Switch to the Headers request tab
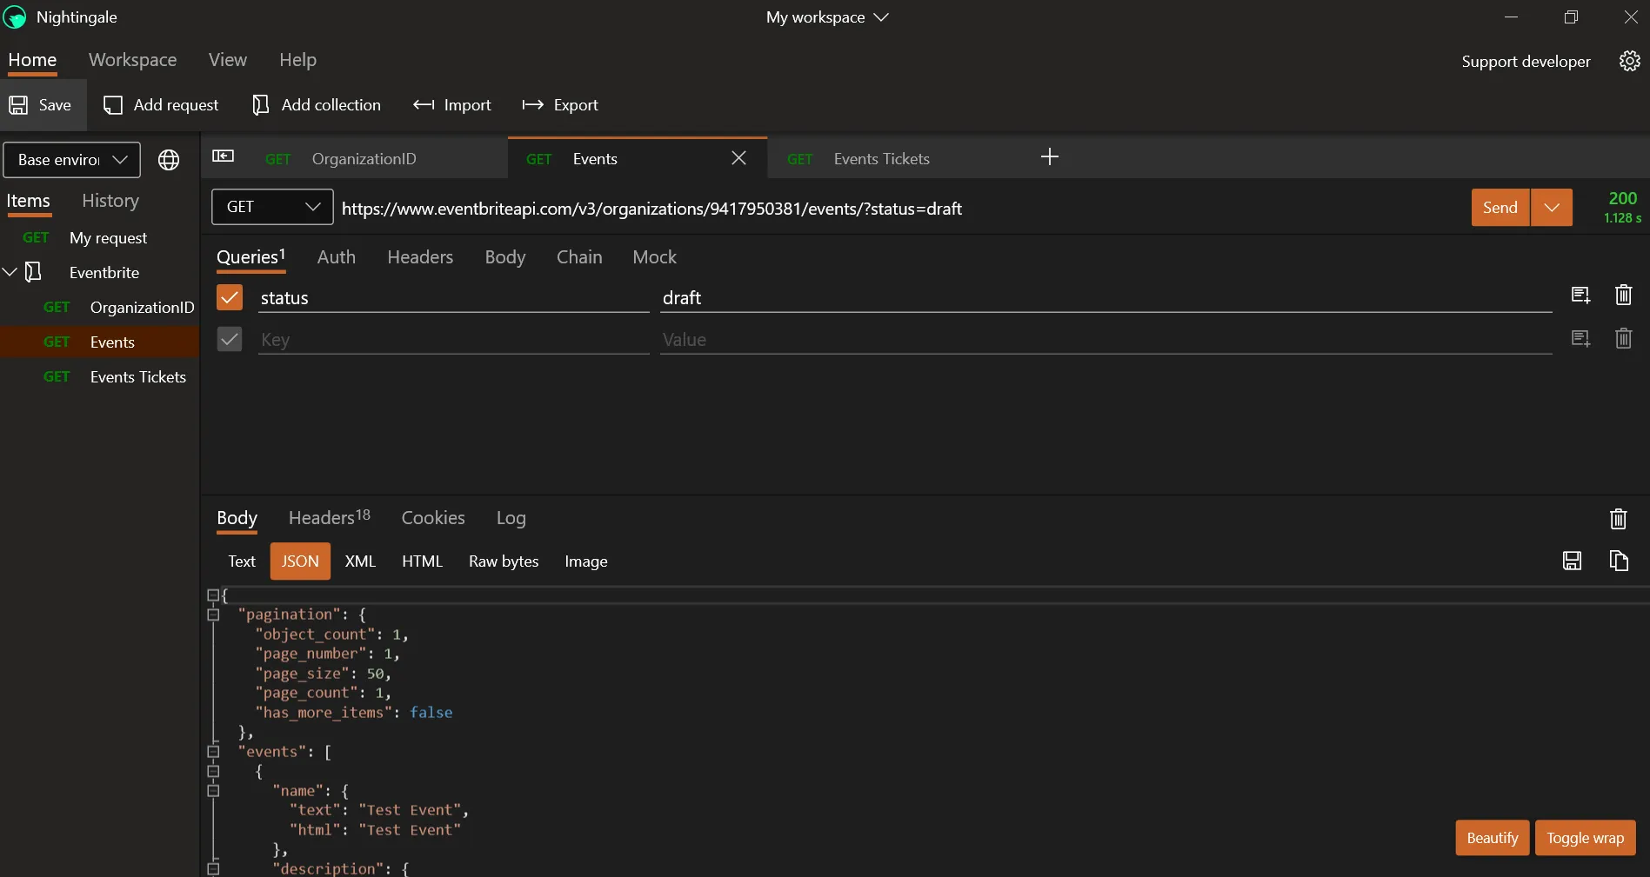Viewport: 1650px width, 877px height. click(x=420, y=257)
